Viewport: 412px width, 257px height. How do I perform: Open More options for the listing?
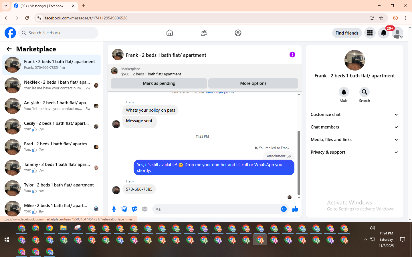(x=253, y=83)
